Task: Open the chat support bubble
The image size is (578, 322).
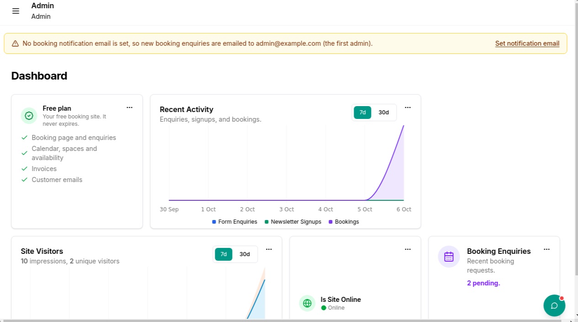Action: click(554, 306)
